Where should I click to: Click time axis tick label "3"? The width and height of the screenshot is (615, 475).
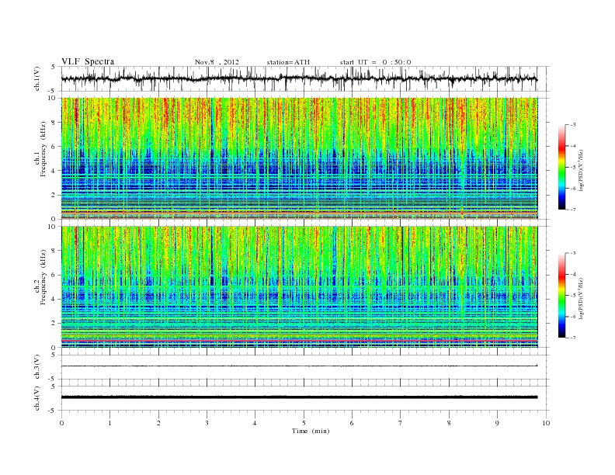(207, 423)
